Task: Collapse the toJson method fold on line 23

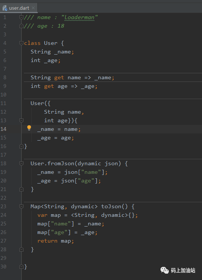Action: coord(21,207)
